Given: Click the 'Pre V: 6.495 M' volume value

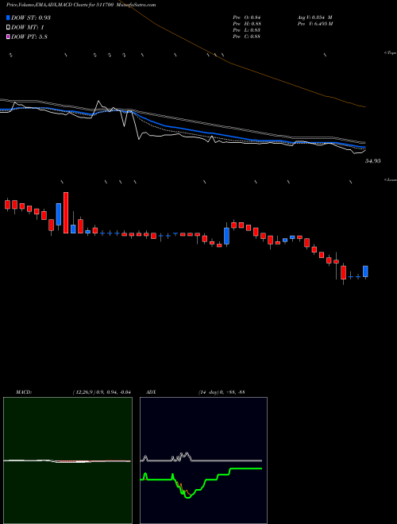Looking at the screenshot, I should pyautogui.click(x=314, y=24).
